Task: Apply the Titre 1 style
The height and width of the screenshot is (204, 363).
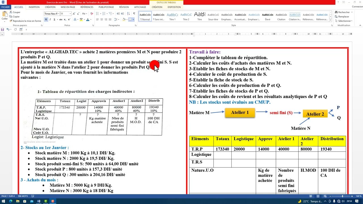Action: [x=172, y=17]
